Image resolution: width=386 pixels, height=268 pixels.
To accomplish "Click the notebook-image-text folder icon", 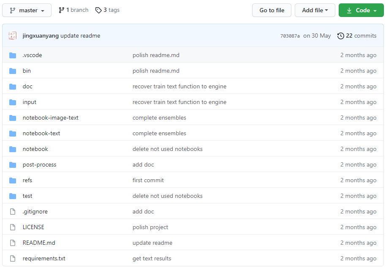I will pos(13,118).
